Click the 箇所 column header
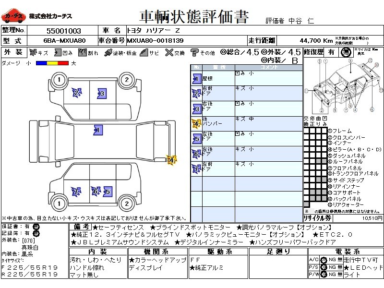 pos(218,67)
